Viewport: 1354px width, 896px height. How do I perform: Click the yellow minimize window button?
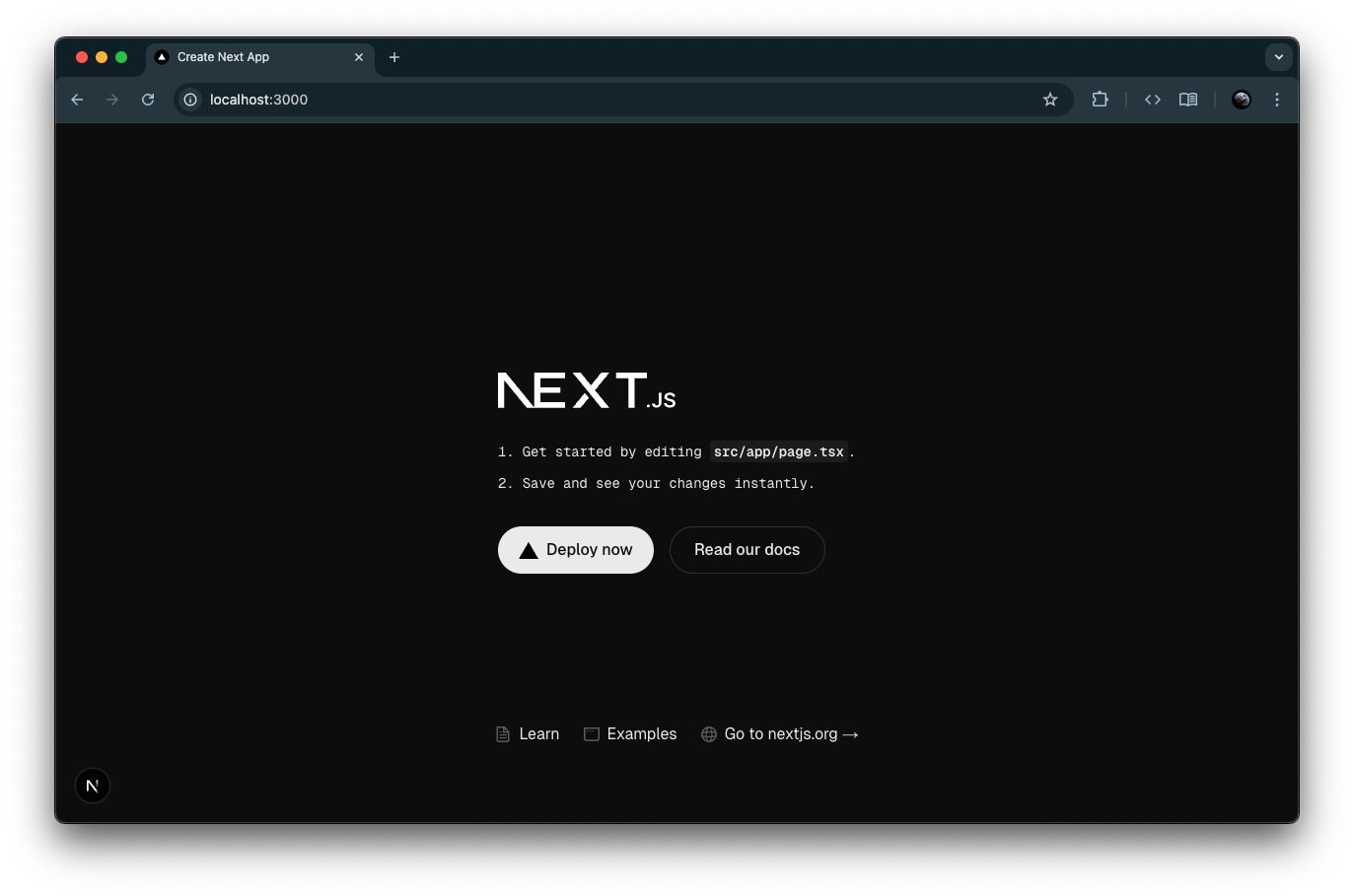102,57
